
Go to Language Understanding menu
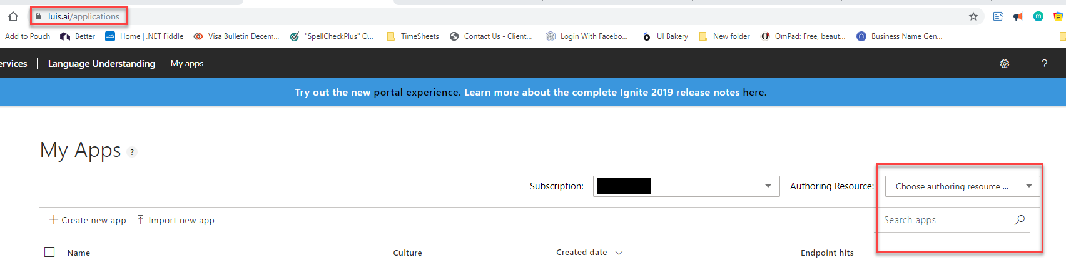click(101, 64)
